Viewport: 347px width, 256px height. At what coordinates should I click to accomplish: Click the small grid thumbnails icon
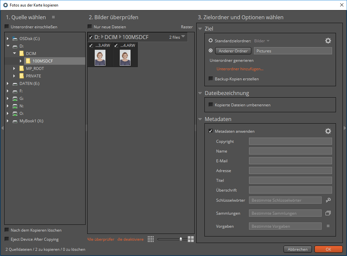coord(151,239)
